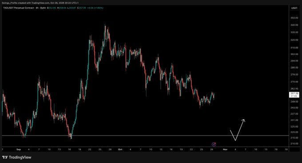Click the USDT currency label above price axis
Image resolution: width=302 pixels, height=163 pixels.
(x=294, y=8)
